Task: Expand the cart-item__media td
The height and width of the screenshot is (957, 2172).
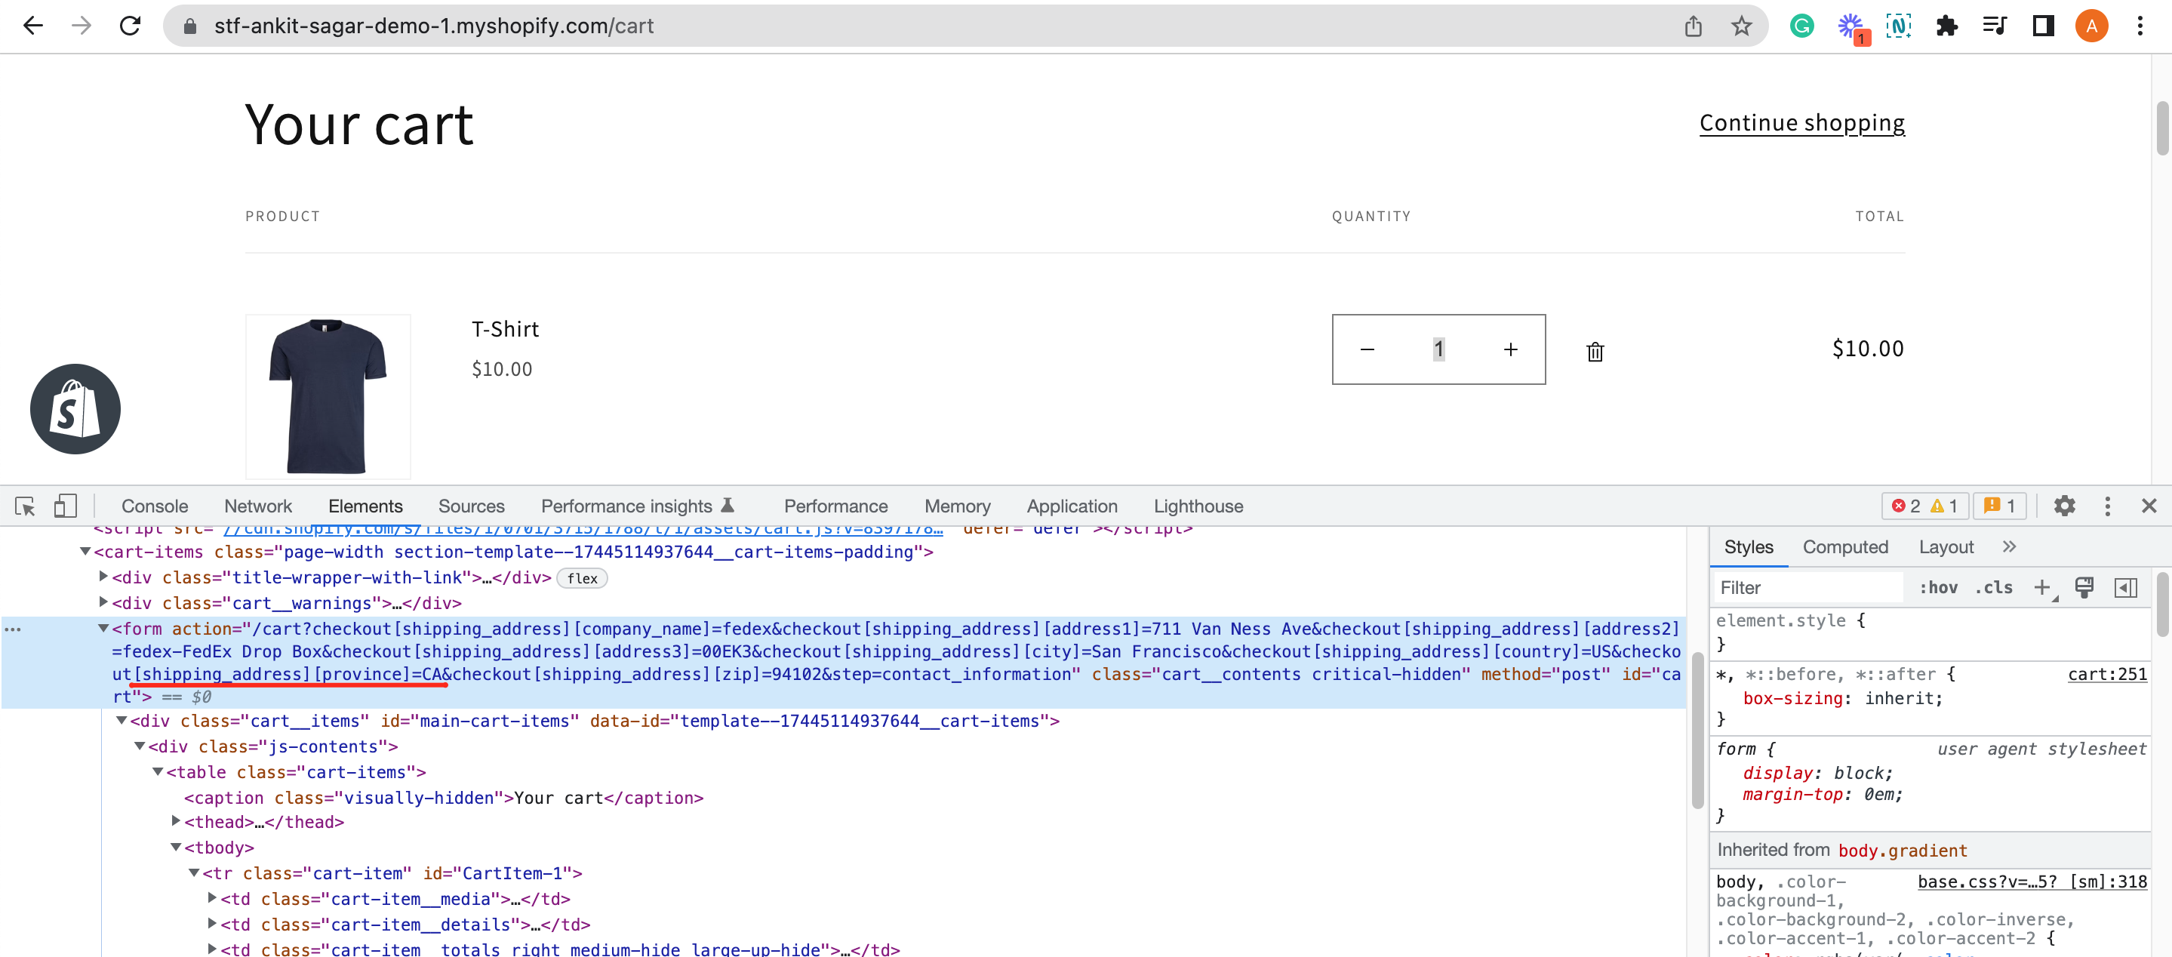Action: (213, 898)
